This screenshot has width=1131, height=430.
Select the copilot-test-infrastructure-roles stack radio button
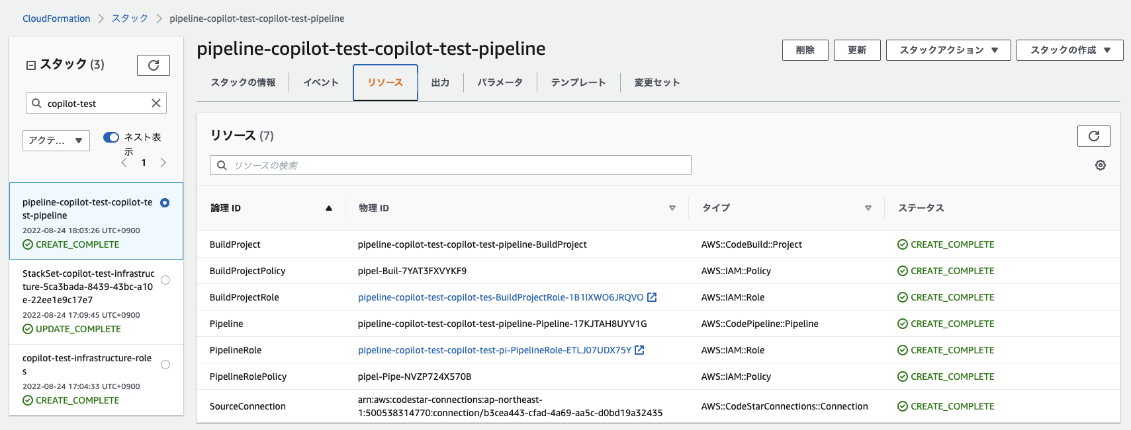tap(165, 365)
